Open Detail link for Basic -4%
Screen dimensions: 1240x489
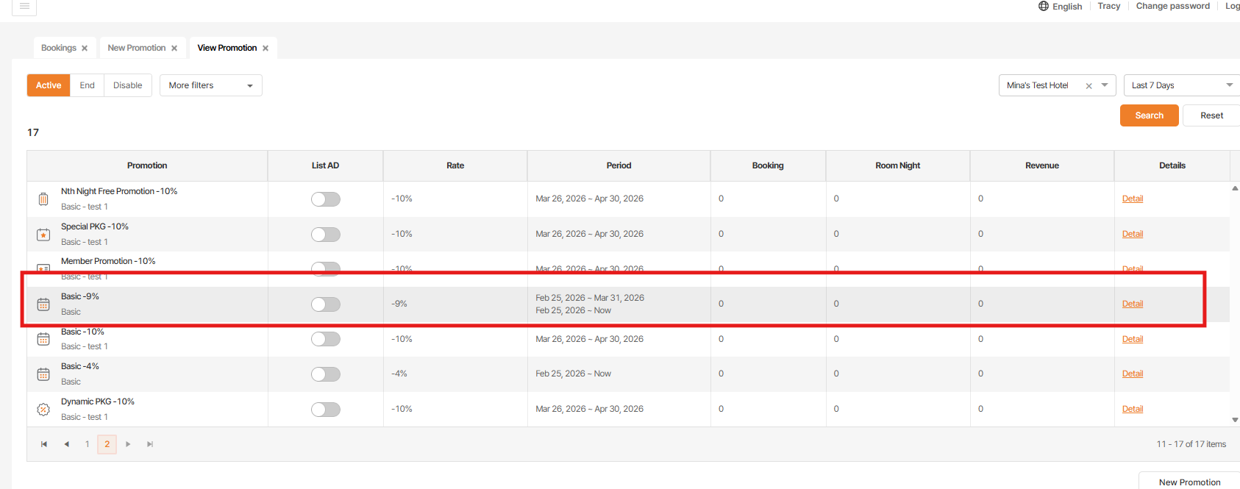coord(1132,374)
